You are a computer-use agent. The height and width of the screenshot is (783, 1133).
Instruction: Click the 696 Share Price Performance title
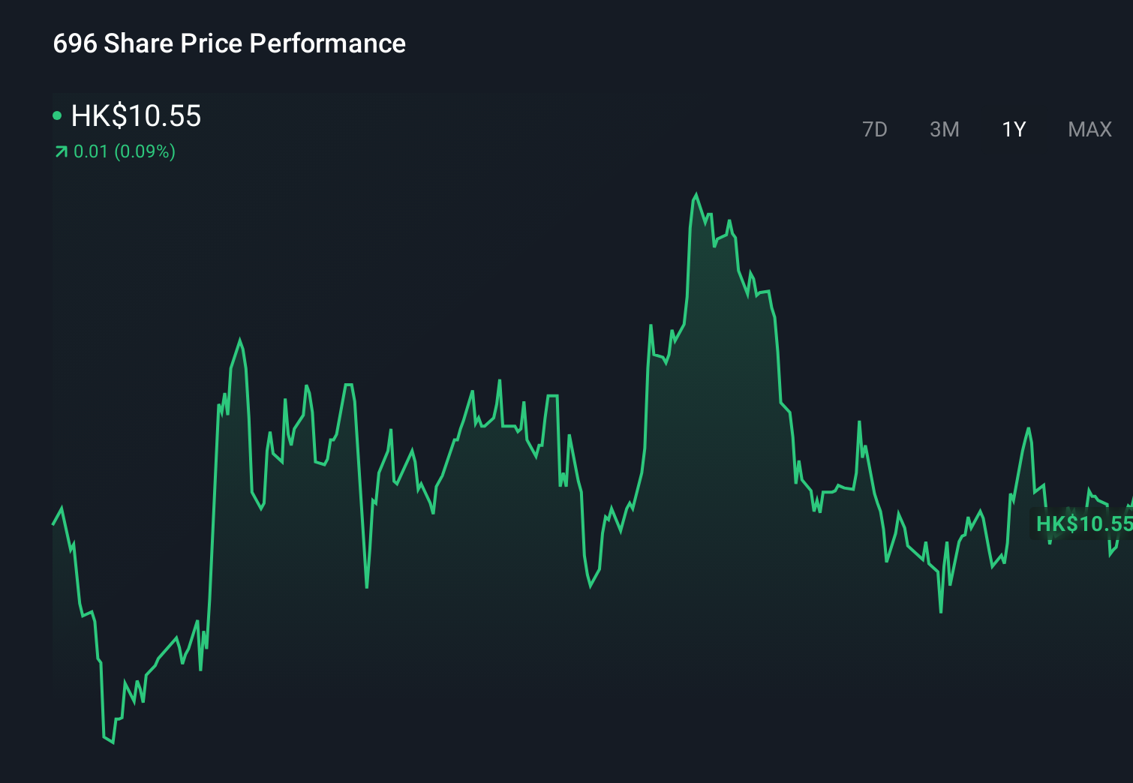[229, 43]
